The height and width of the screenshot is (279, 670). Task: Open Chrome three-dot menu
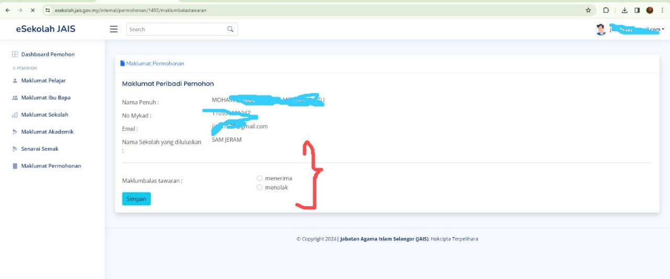coord(662,10)
